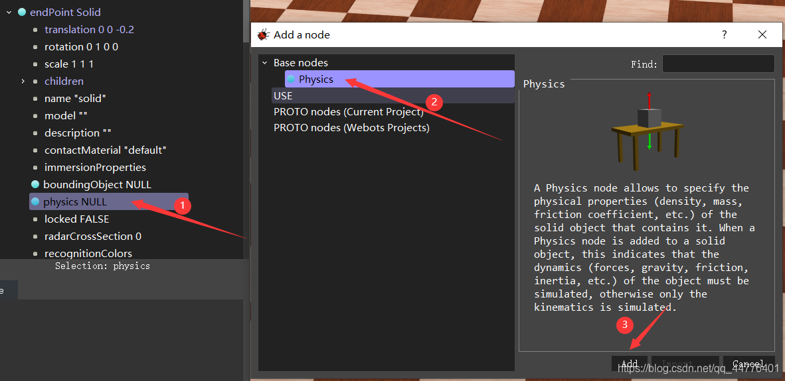Image resolution: width=785 pixels, height=381 pixels.
Task: Click the boundingObject node icon
Action: point(35,184)
